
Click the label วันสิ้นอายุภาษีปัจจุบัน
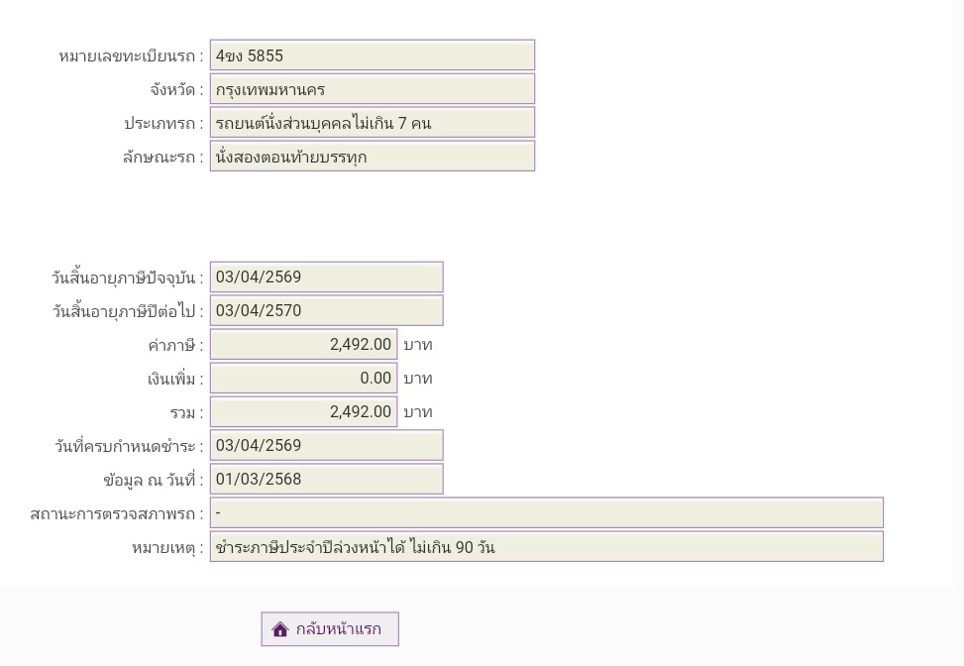[x=127, y=277]
